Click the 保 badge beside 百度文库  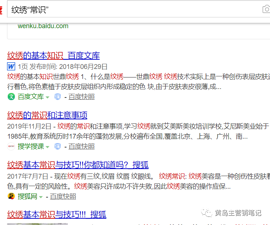58,97
